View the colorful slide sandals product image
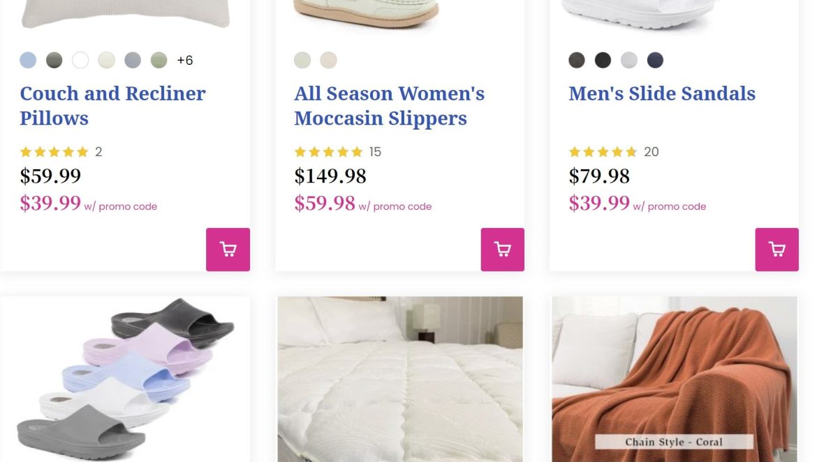 [x=126, y=379]
